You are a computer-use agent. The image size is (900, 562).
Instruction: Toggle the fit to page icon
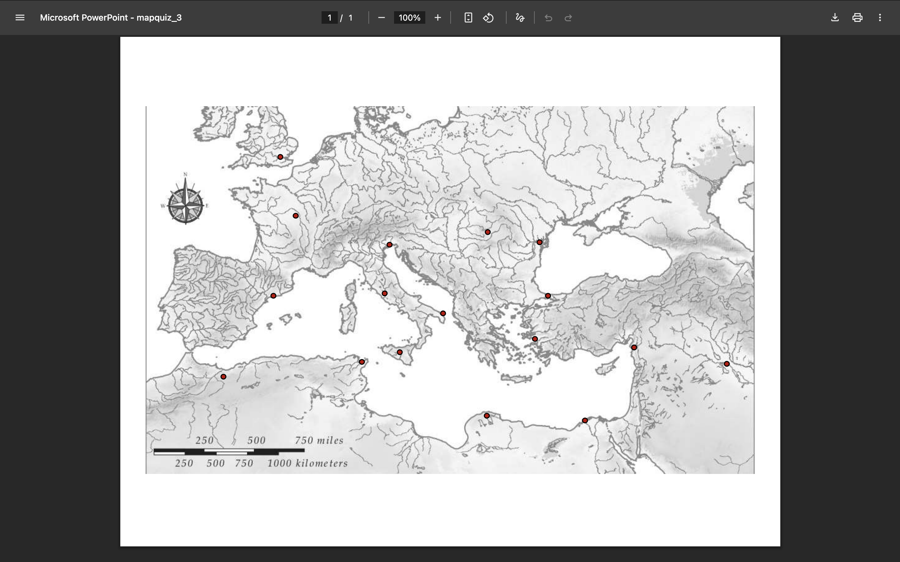(468, 17)
